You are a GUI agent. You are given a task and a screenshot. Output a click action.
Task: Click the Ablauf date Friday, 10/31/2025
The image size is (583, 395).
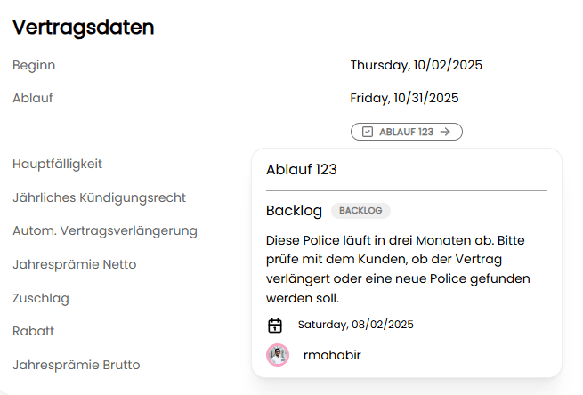[x=404, y=98]
